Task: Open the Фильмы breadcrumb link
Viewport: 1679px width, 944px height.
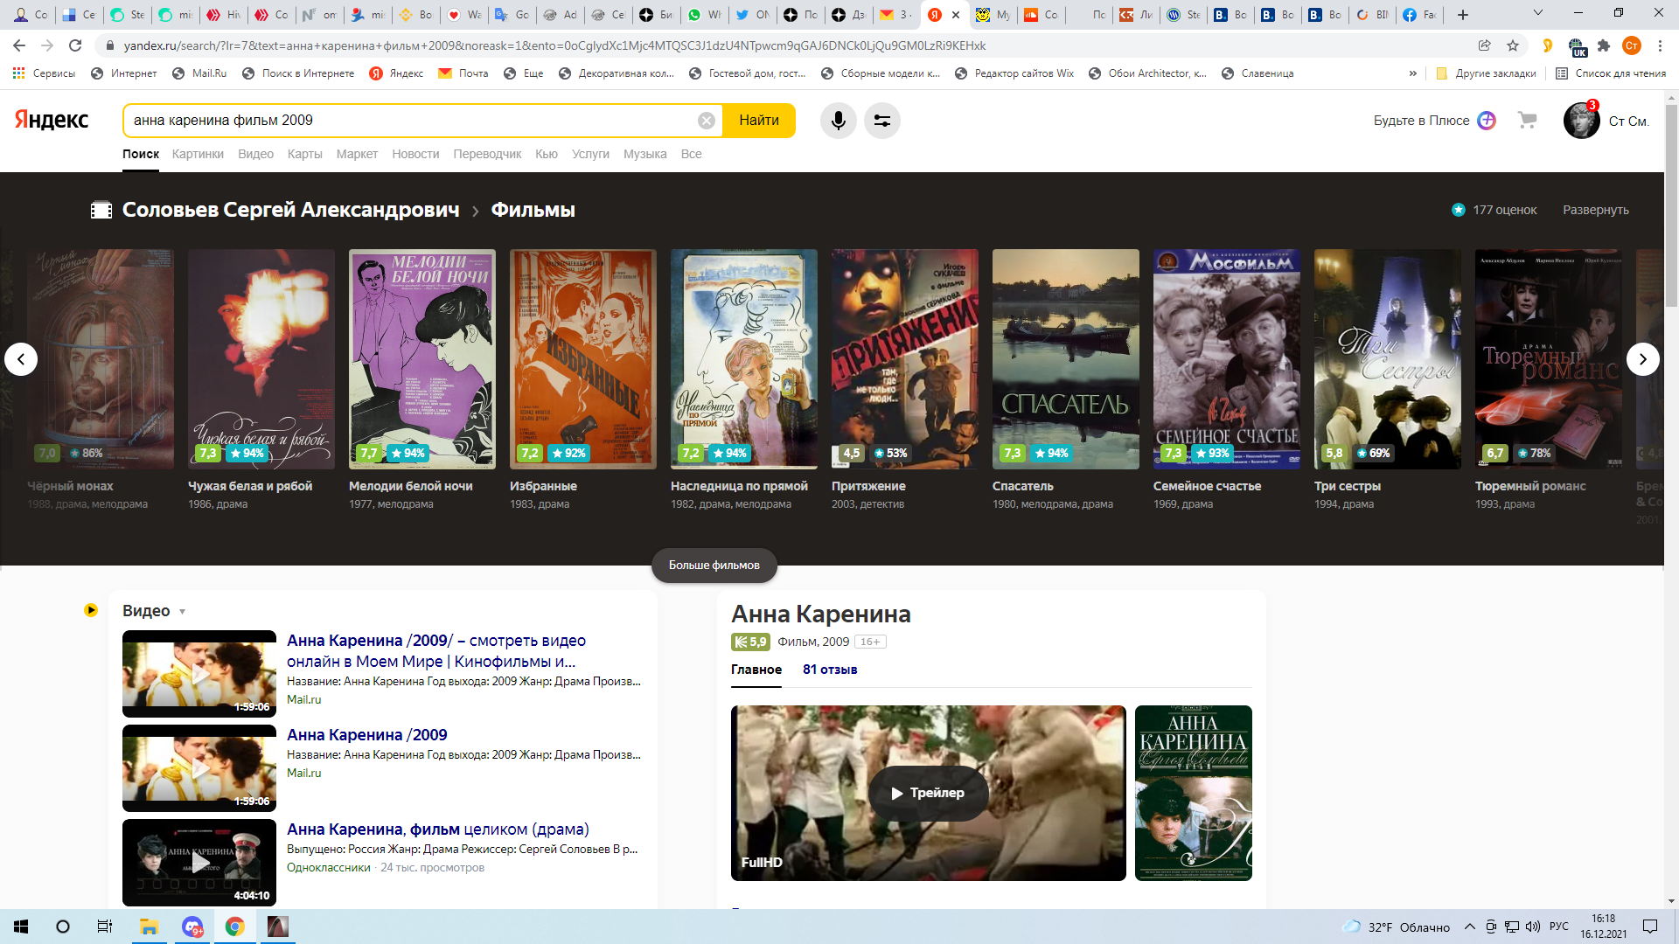Action: [x=533, y=210]
